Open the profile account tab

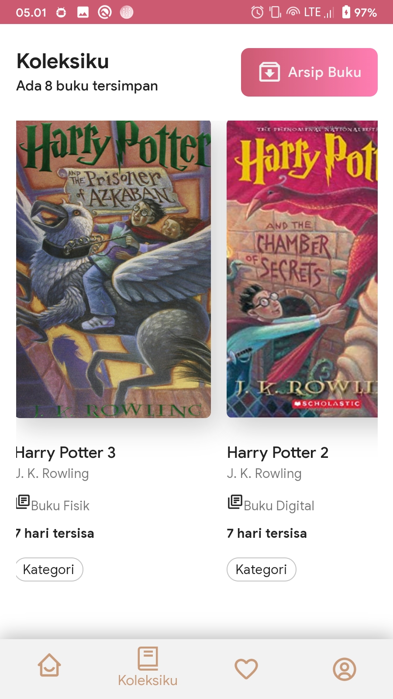tap(345, 669)
